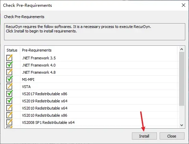This screenshot has height=144, width=189.
Task: Select the MS-MPI list entry
Action: [x=91, y=80]
